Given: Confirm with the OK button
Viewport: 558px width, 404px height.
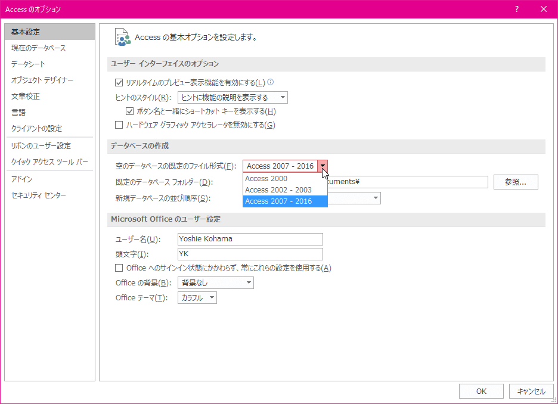Looking at the screenshot, I should (481, 391).
